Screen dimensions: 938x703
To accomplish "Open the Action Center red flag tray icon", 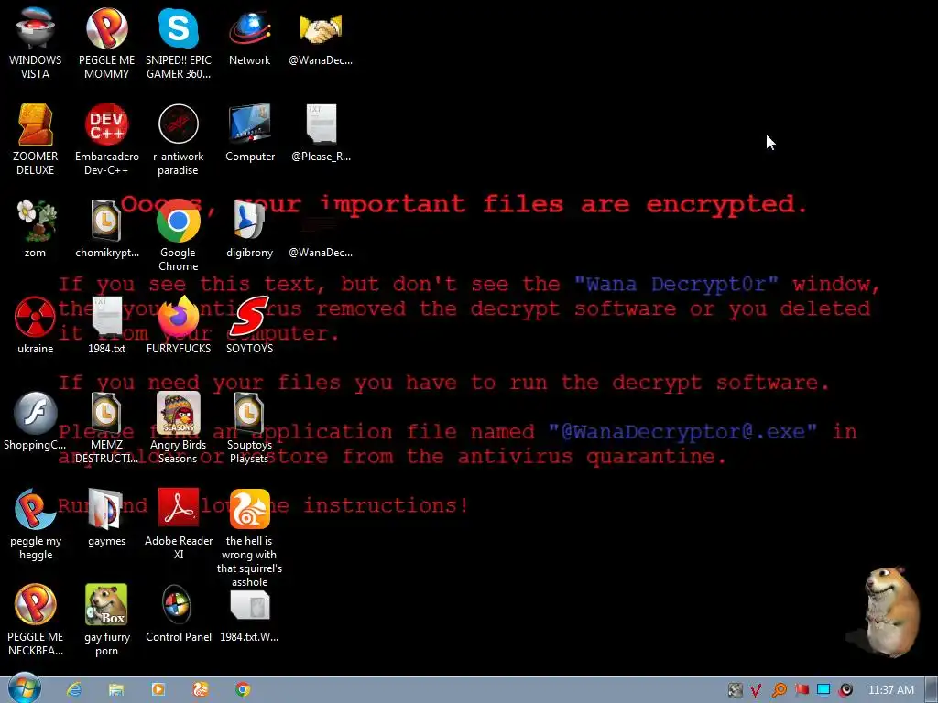I will (x=802, y=690).
